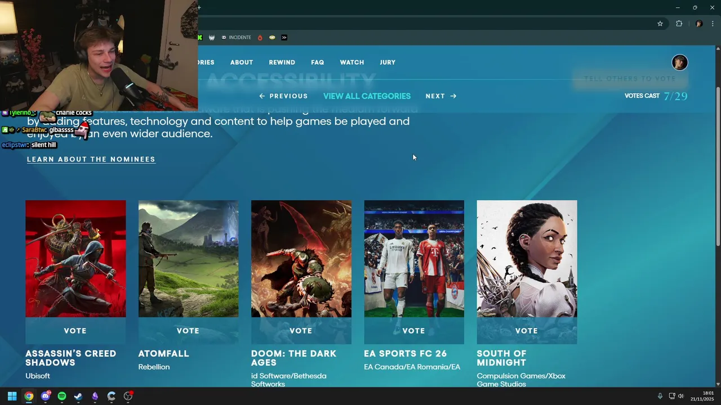Viewport: 721px width, 405px height.
Task: Click the microphone icon in system tray
Action: pos(660,396)
